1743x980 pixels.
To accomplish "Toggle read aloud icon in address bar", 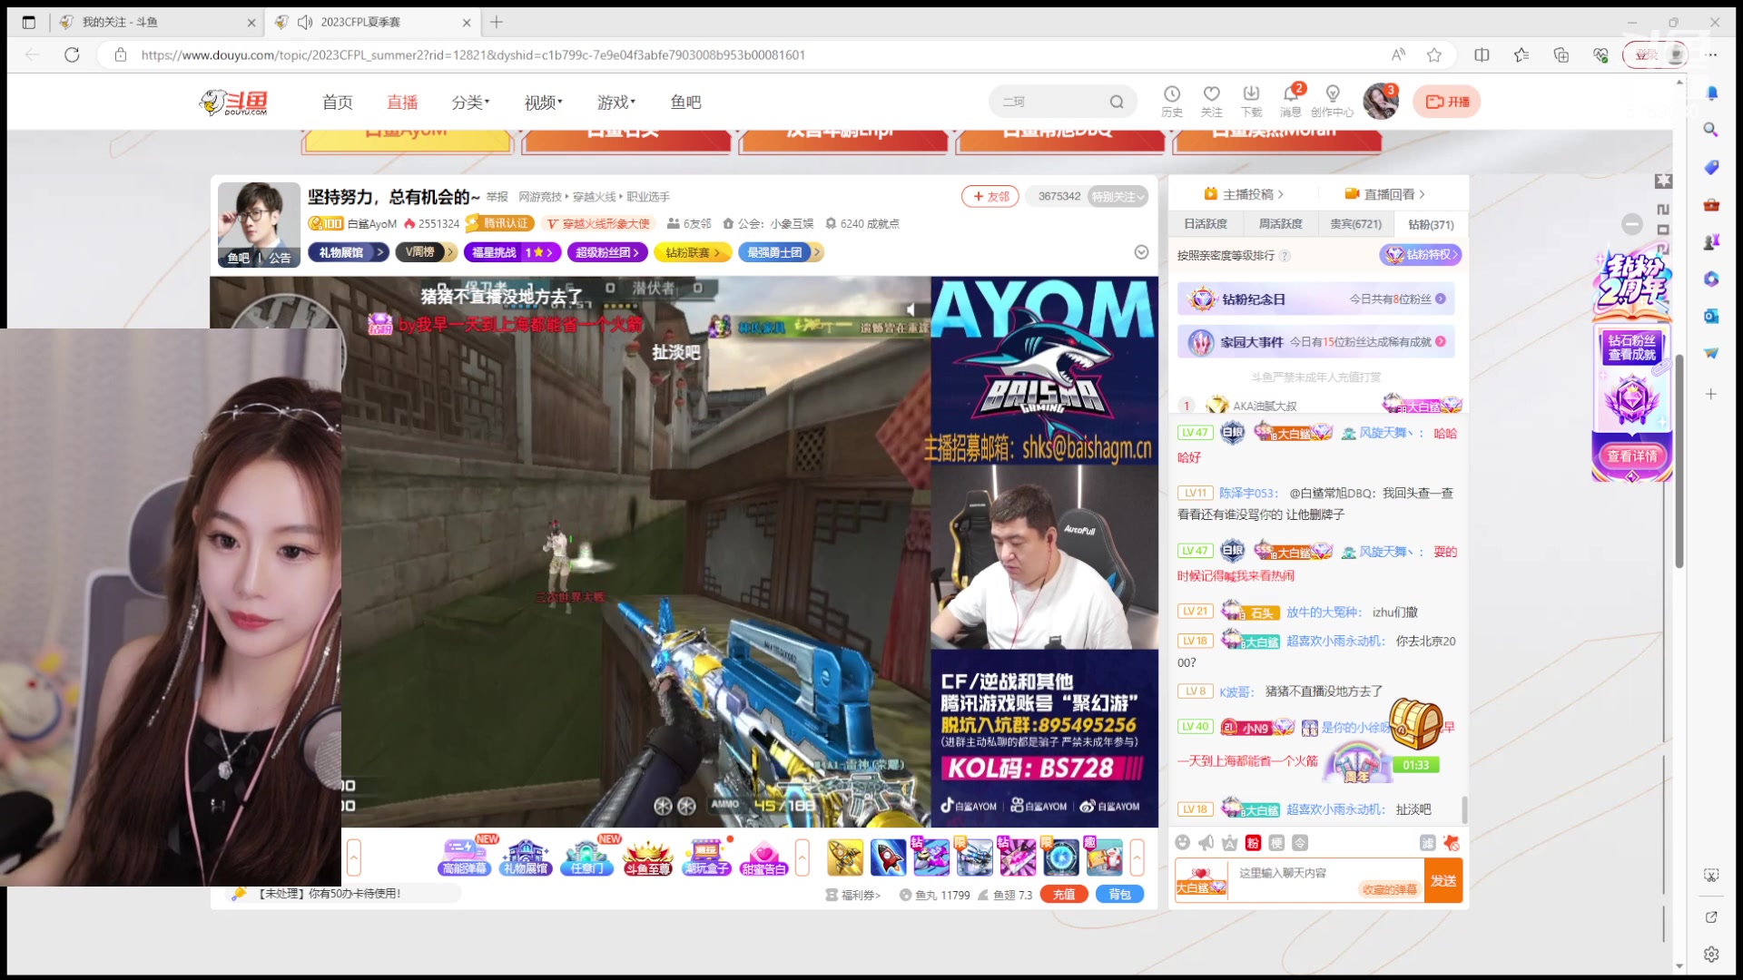I will click(x=1398, y=55).
